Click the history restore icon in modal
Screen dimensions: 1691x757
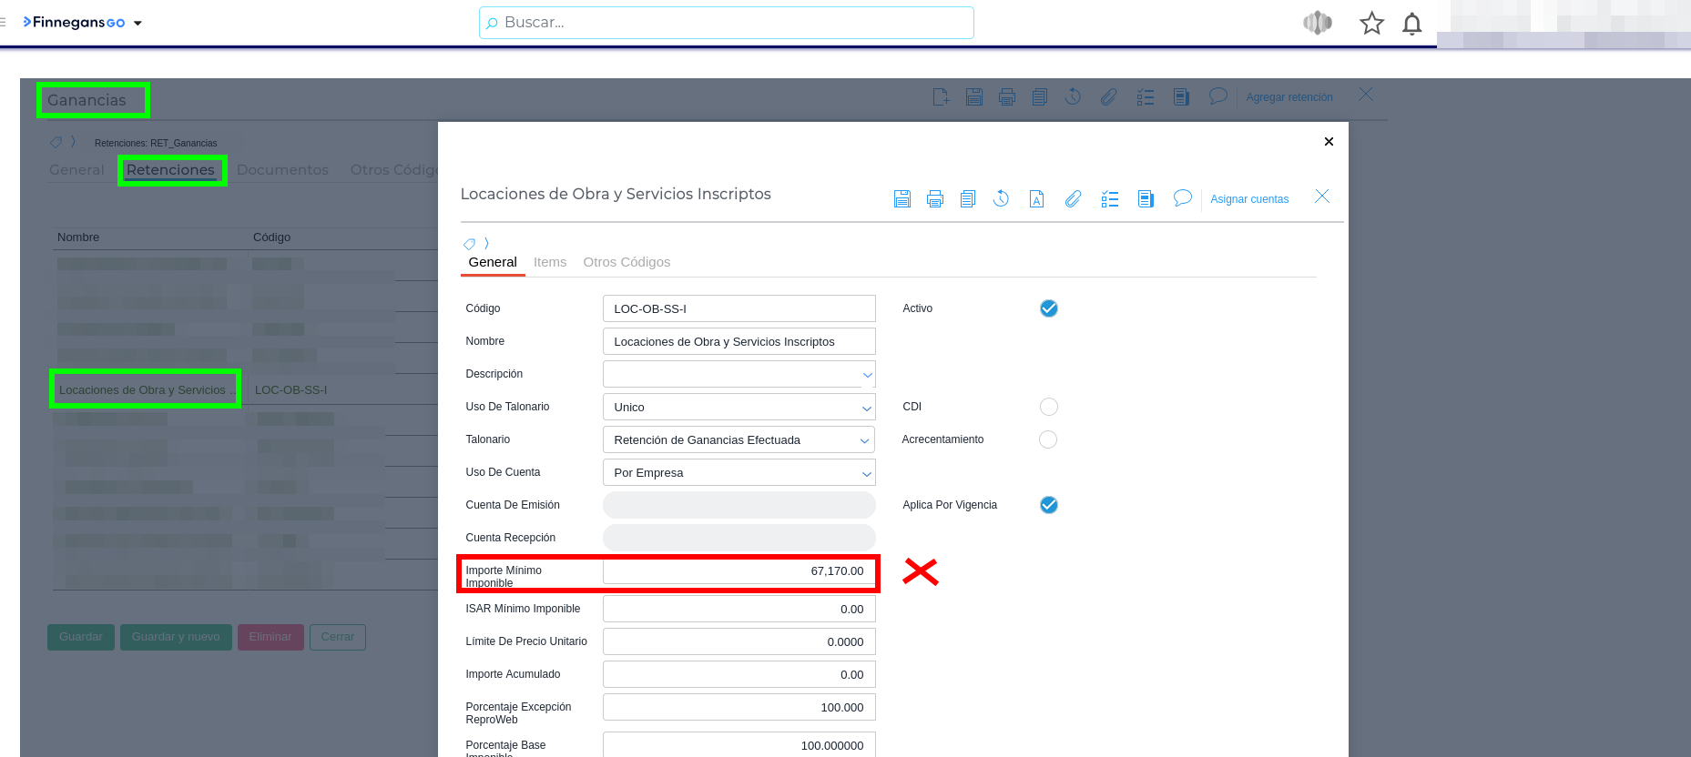click(x=1001, y=198)
